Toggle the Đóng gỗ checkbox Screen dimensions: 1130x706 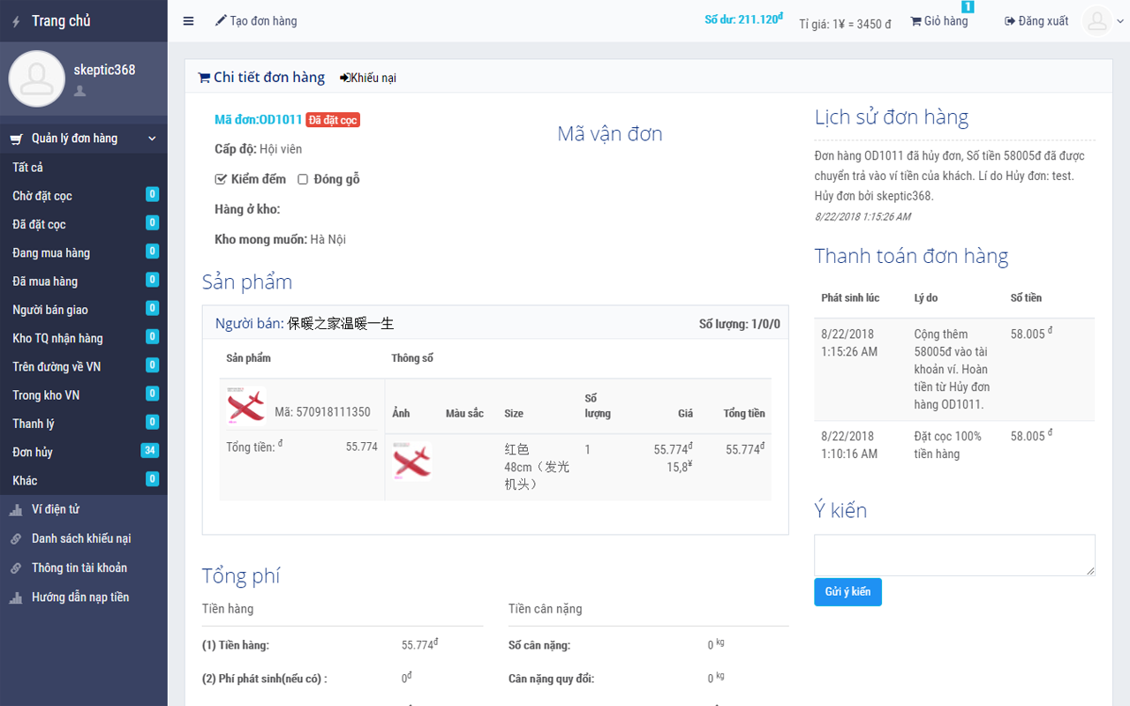[x=303, y=179]
